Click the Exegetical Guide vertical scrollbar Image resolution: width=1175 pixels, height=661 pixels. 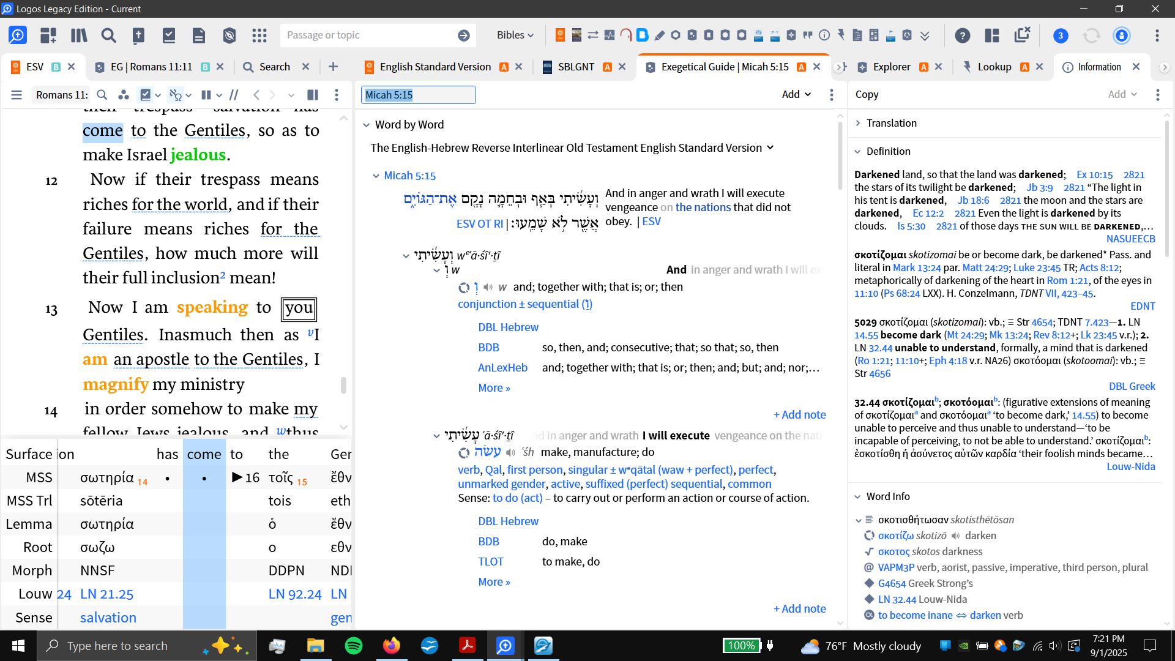click(840, 156)
